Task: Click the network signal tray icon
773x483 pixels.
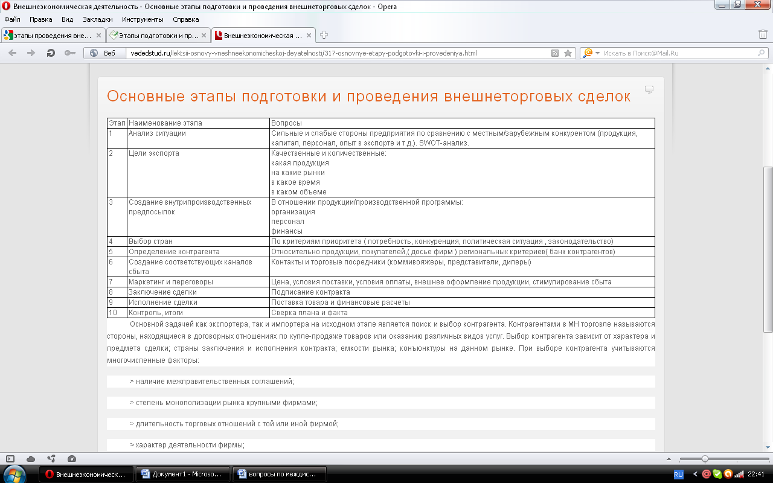Action: coord(739,475)
